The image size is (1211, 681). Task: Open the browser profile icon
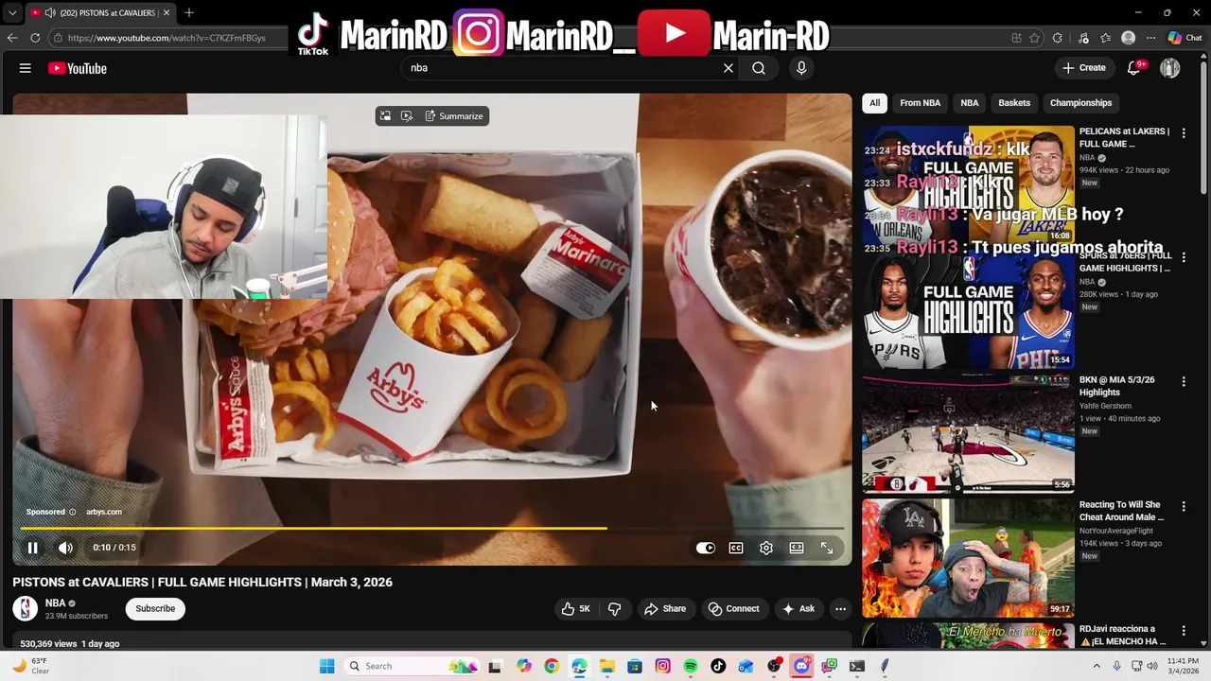pos(1128,38)
